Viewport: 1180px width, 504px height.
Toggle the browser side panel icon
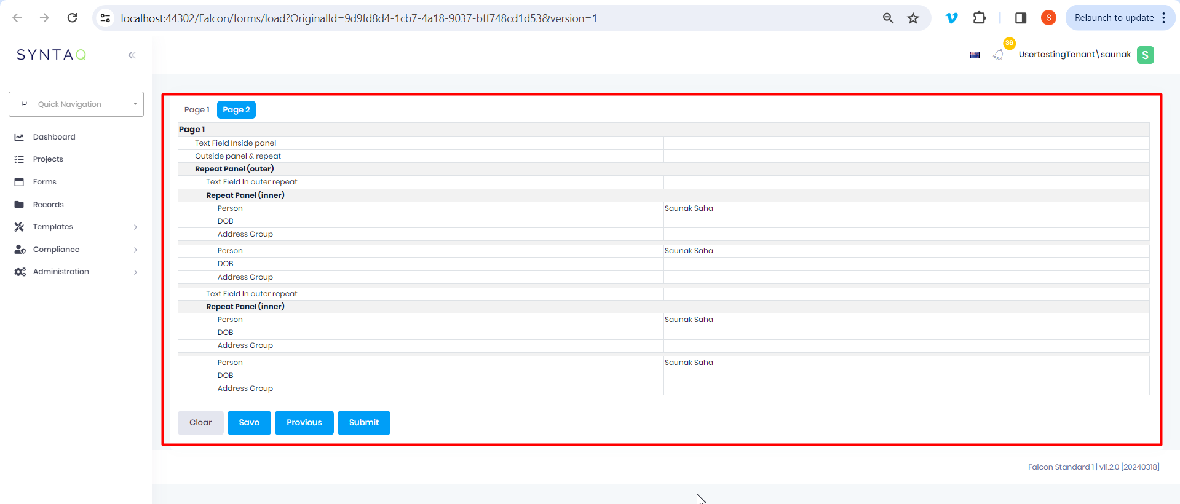1021,18
